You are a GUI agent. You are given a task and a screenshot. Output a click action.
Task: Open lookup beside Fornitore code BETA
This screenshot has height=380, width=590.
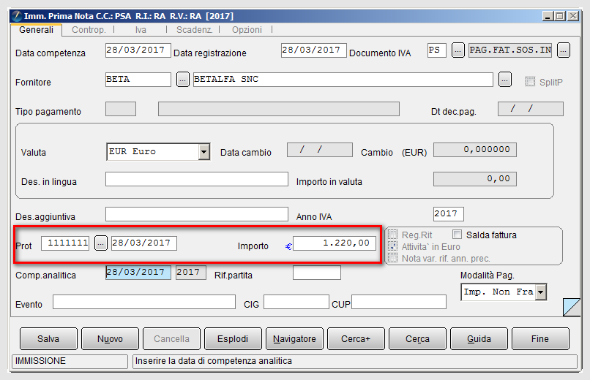(x=183, y=79)
